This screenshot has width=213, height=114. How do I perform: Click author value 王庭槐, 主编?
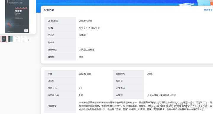[85, 74]
